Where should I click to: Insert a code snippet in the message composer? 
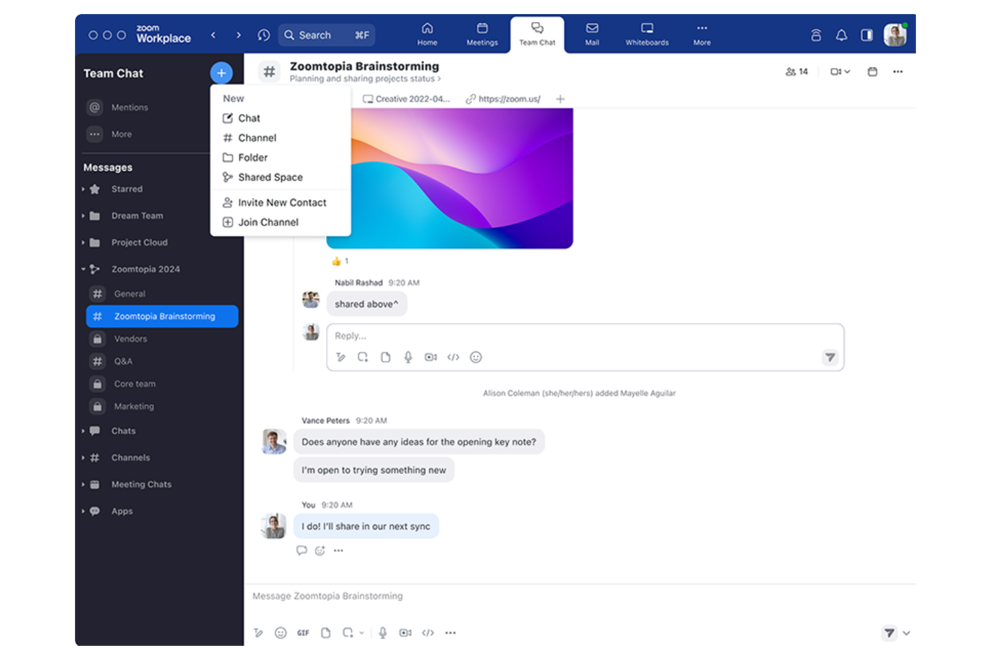tap(428, 633)
